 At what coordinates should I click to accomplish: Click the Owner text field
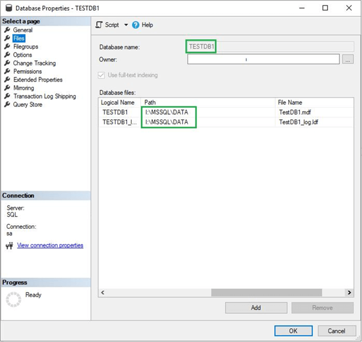263,59
